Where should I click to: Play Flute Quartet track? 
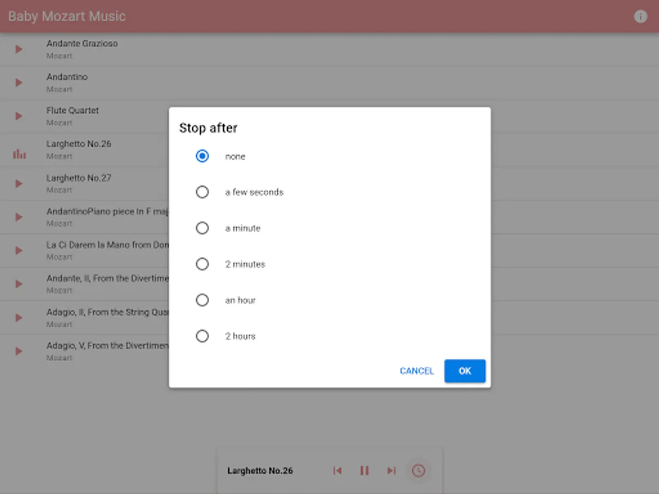pos(19,116)
